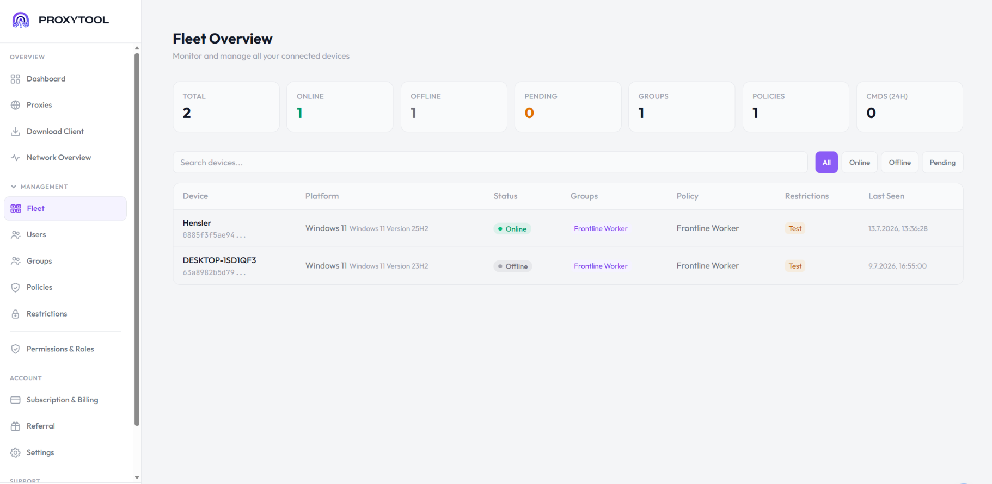This screenshot has height=484, width=992.
Task: Click the Permissions & Roles shield icon
Action: (x=15, y=349)
